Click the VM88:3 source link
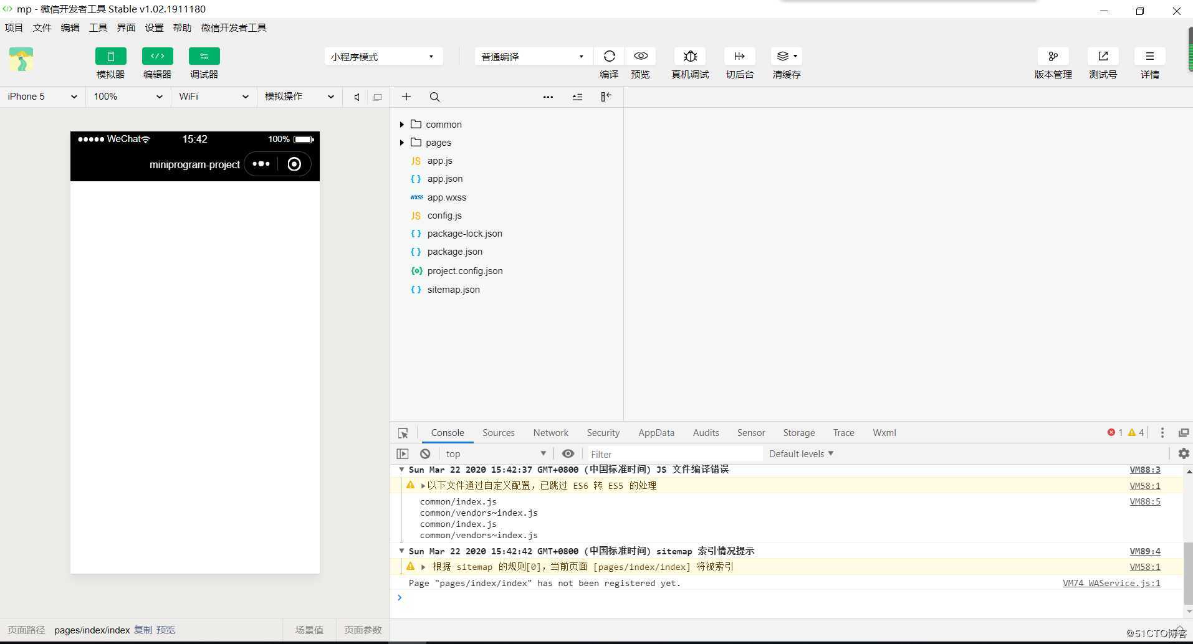The height and width of the screenshot is (644, 1193). pos(1145,470)
